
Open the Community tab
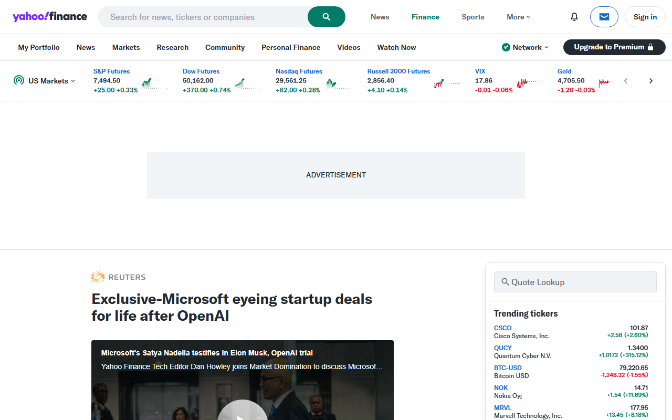pos(225,47)
